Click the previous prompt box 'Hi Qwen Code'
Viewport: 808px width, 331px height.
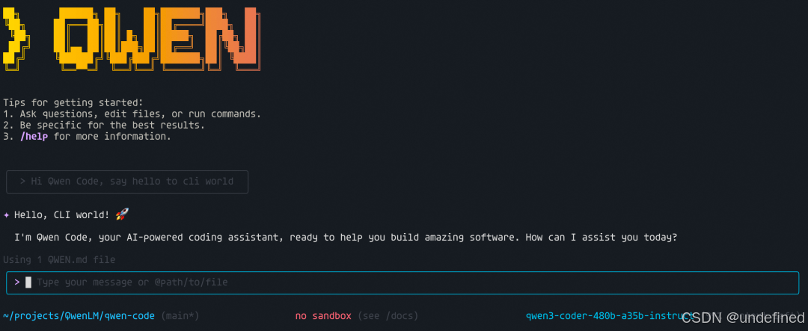click(127, 182)
